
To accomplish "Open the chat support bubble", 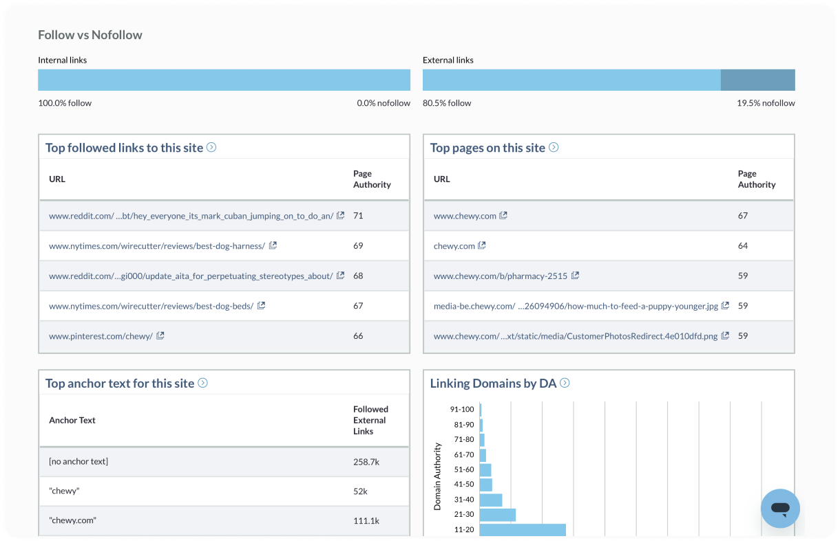I will coord(780,509).
